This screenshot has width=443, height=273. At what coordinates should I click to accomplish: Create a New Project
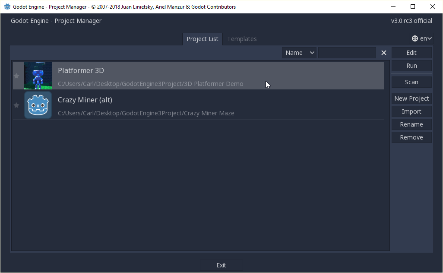[411, 98]
